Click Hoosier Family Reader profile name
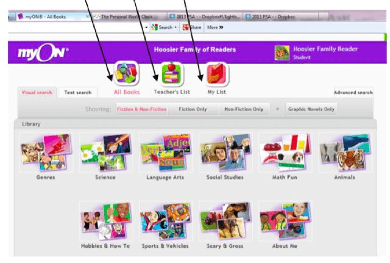Viewport: 390px width, 263px height. coord(325,49)
